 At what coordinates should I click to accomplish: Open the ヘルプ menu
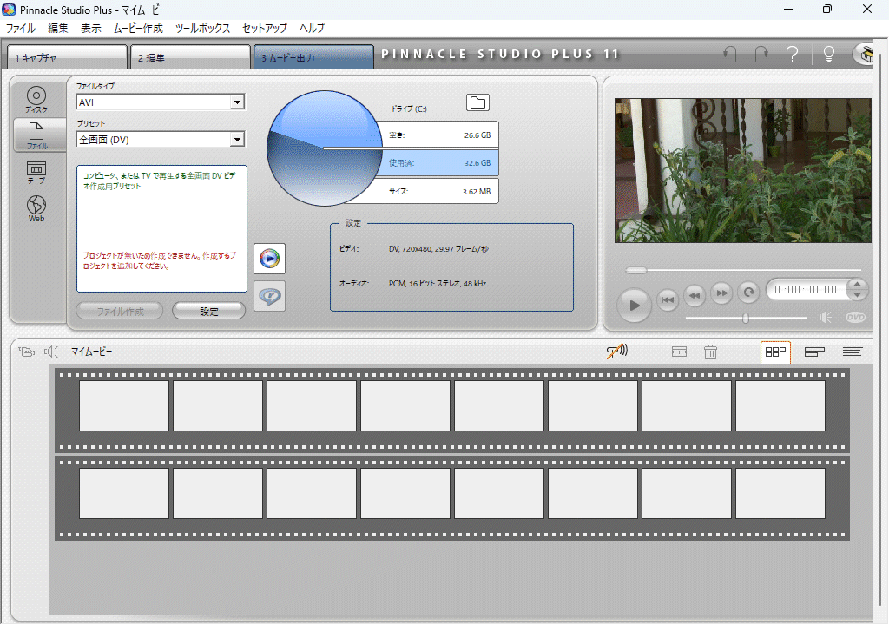tap(313, 29)
